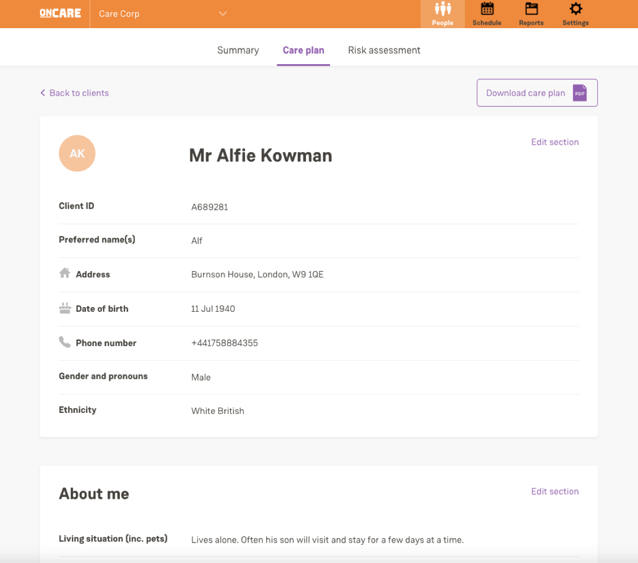
Task: Click the phone icon beside Phone number
Action: (x=65, y=342)
